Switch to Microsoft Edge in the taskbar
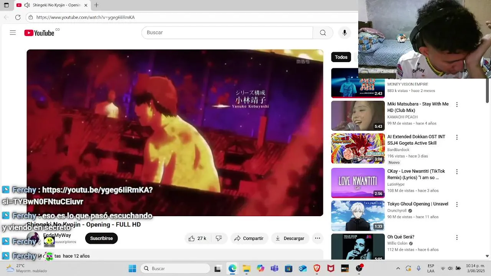This screenshot has height=276, width=491. [232, 269]
